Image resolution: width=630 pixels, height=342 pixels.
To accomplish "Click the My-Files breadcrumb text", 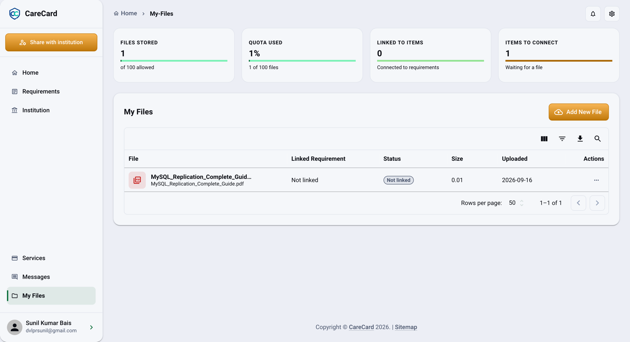I will tap(162, 14).
